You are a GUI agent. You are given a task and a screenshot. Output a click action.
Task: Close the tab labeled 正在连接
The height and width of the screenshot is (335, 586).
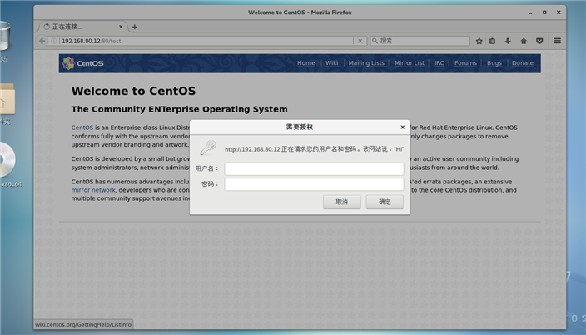tap(121, 27)
